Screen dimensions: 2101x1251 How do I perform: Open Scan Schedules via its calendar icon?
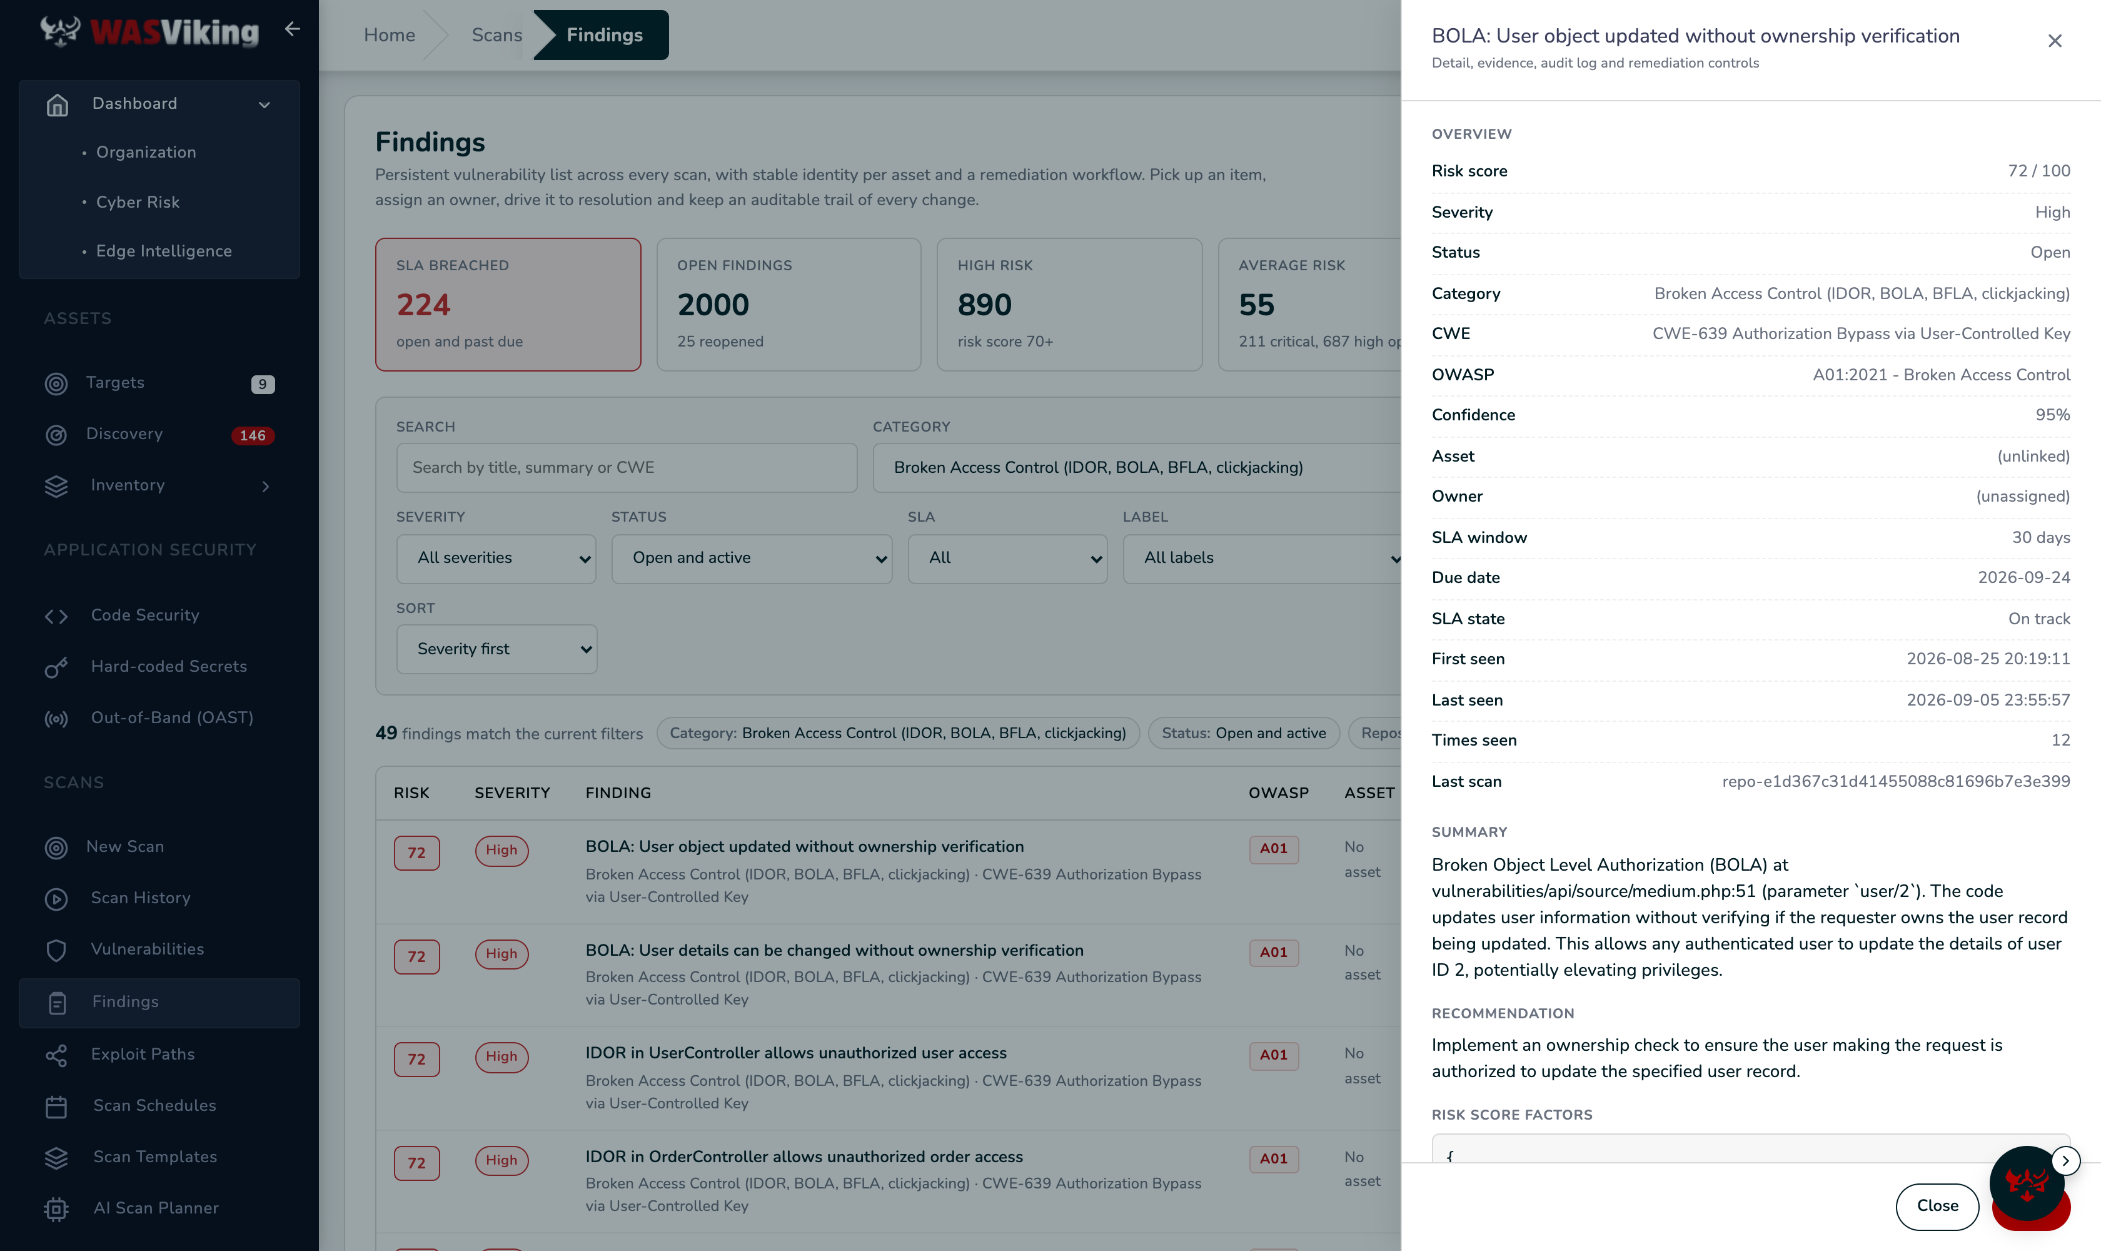pos(56,1107)
